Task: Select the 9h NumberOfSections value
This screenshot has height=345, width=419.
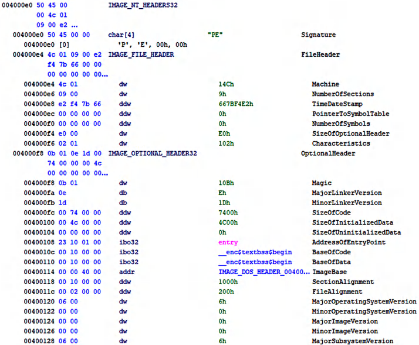Action: (222, 94)
